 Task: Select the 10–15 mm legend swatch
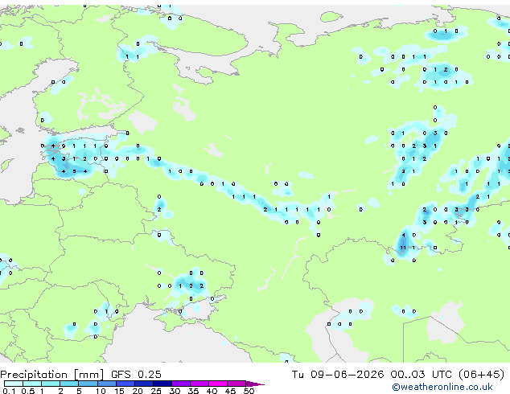(106, 384)
